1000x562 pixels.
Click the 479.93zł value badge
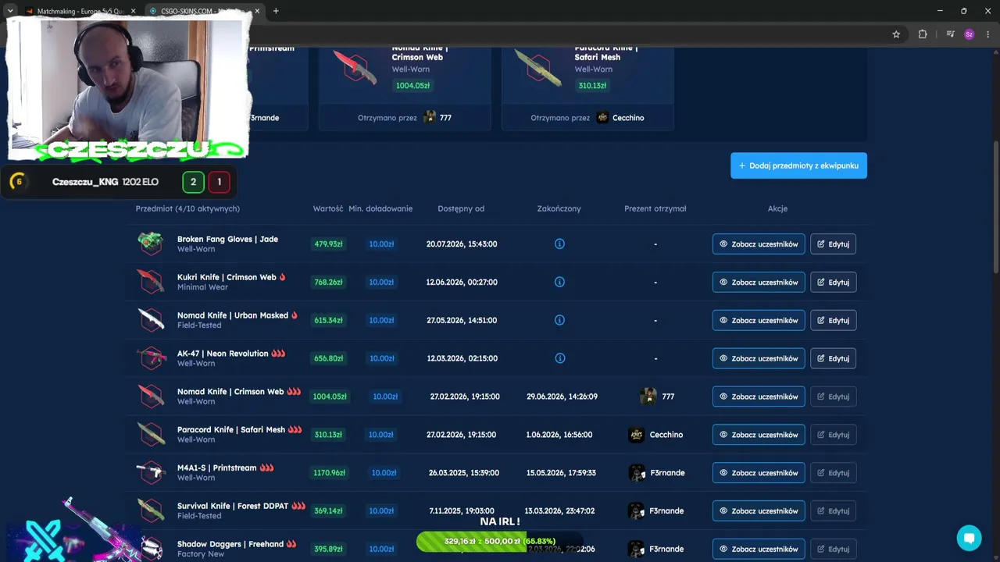pos(329,244)
